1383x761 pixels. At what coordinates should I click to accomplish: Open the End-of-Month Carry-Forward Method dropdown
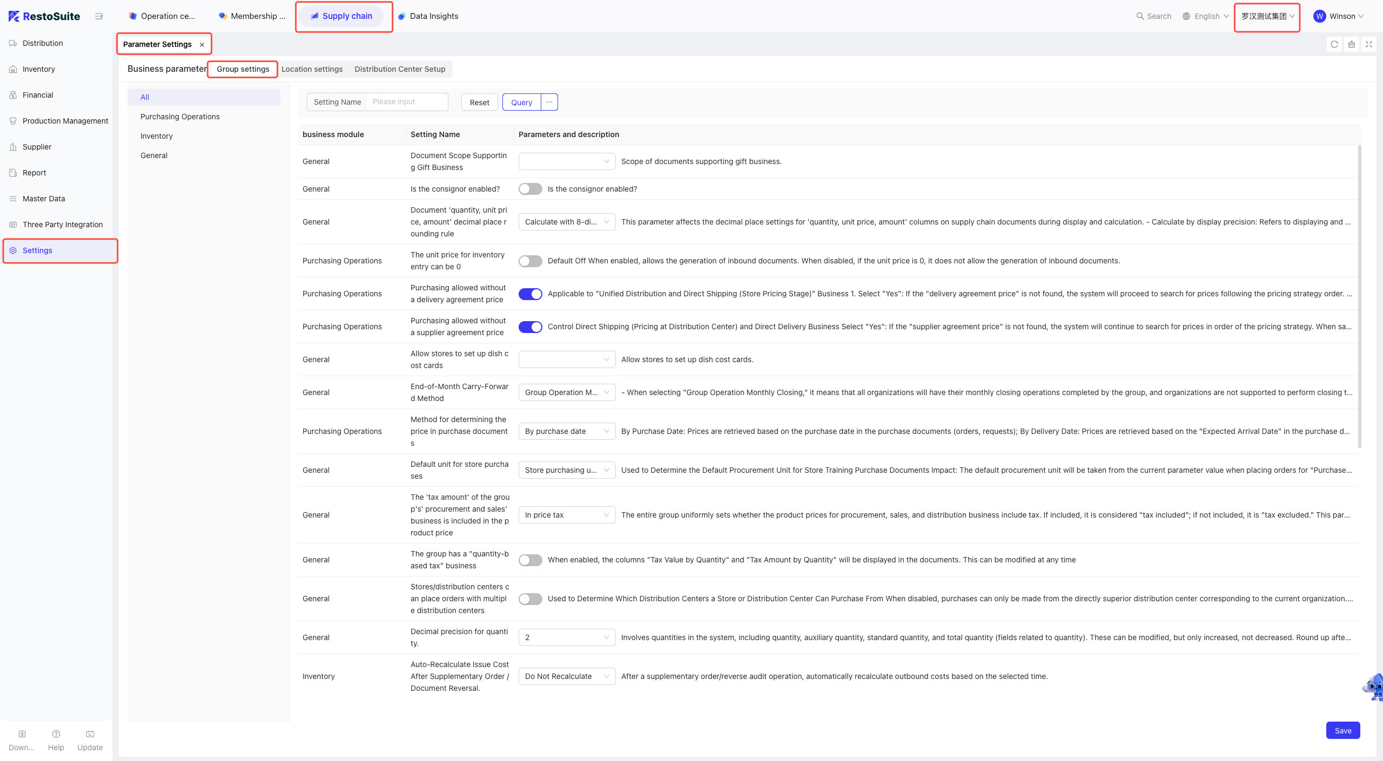567,392
